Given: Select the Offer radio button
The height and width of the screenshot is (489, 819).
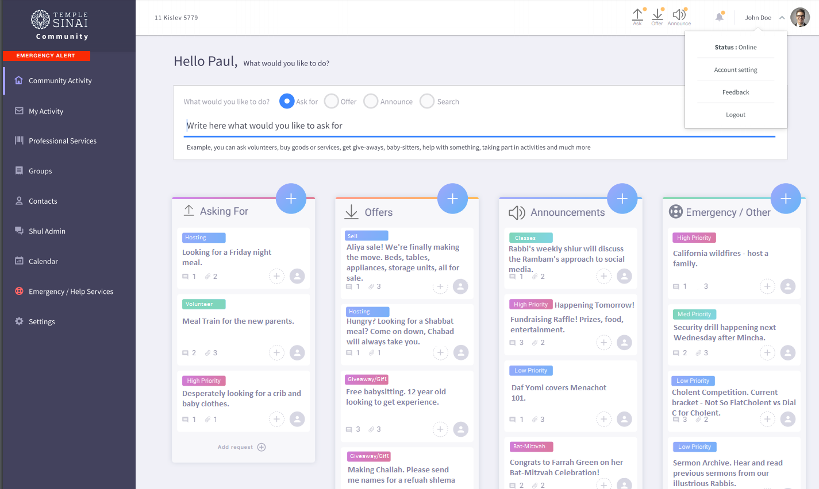Looking at the screenshot, I should [331, 102].
